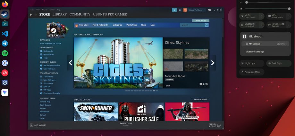This screenshot has width=295, height=136.
Task: Show previous featured game with left arrow
Action: [x=70, y=63]
